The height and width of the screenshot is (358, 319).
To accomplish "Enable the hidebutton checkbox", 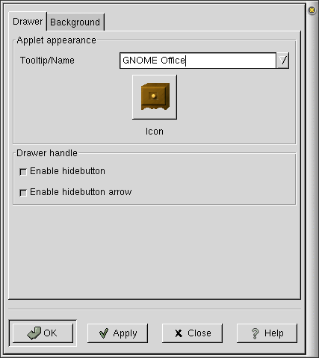I will [23, 172].
